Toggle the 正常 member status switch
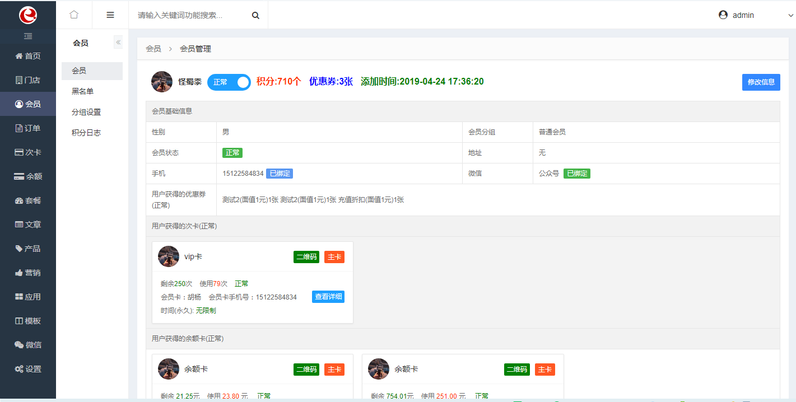Screen dimensions: 796x402 tap(229, 82)
